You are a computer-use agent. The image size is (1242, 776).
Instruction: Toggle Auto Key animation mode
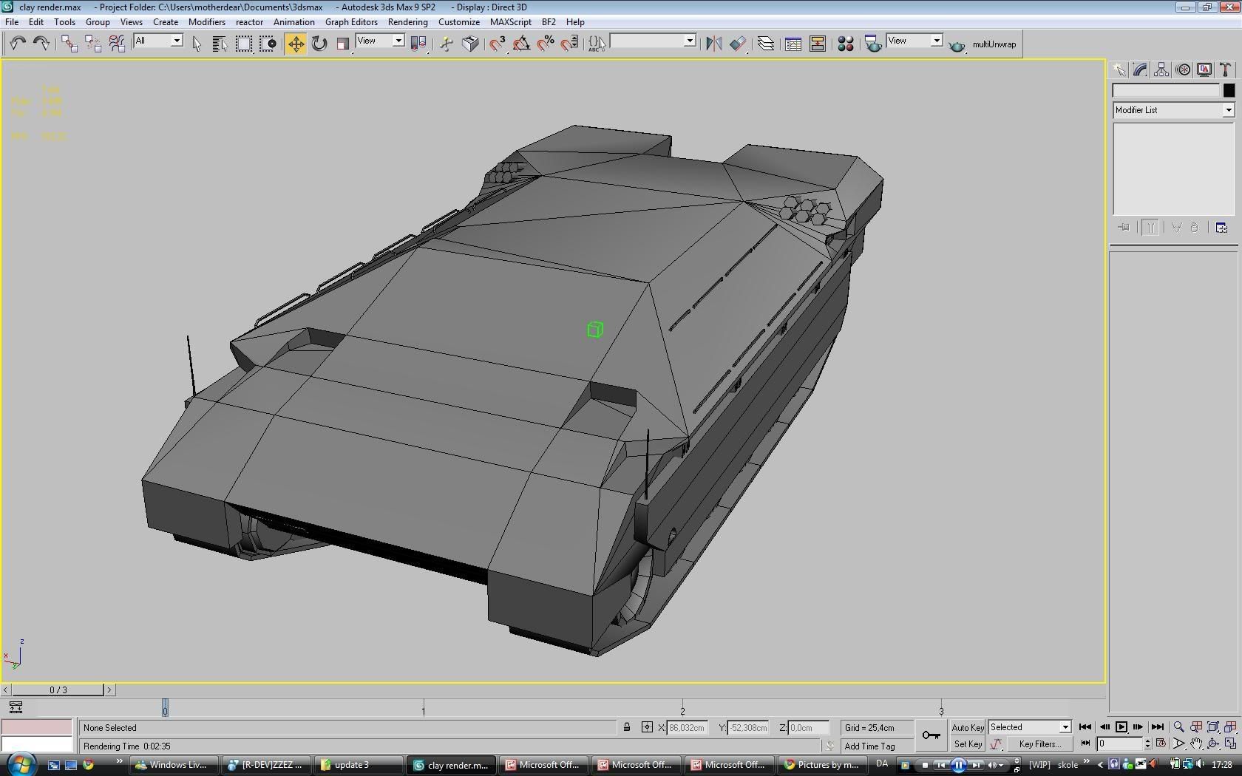pos(967,727)
